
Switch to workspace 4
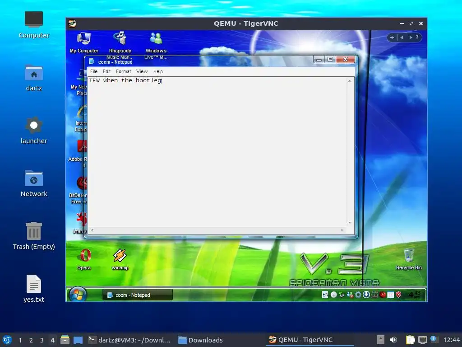[52, 340]
